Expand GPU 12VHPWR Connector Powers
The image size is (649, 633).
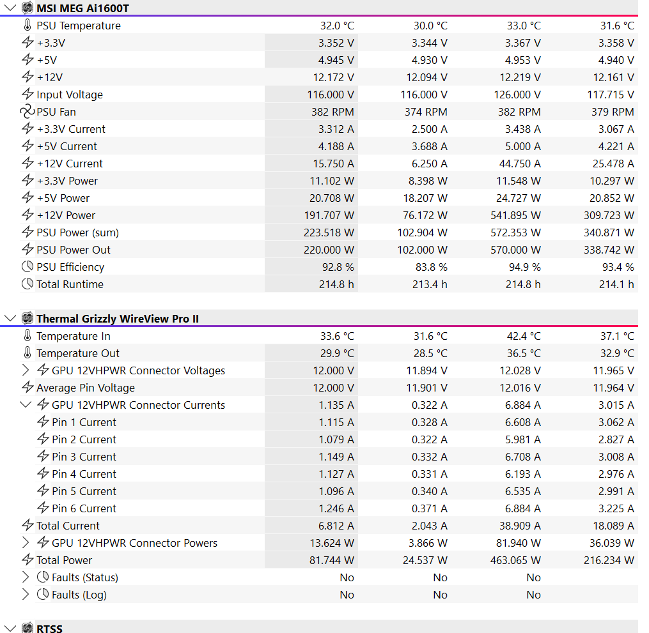pyautogui.click(x=26, y=543)
